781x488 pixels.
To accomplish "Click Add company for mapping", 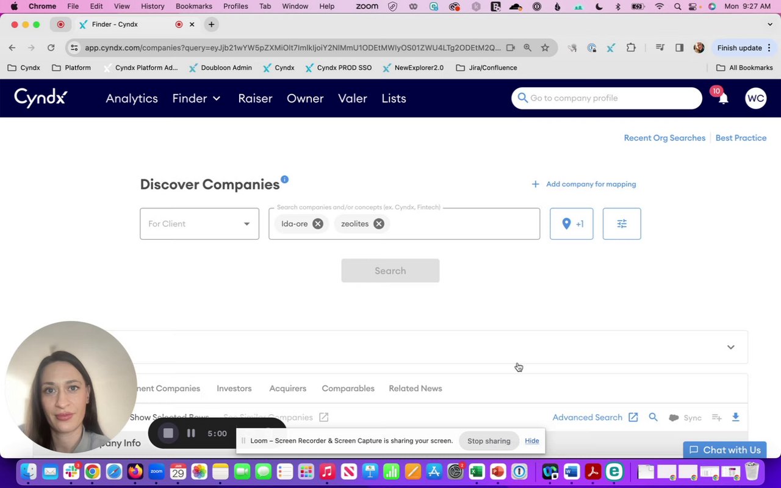I will [583, 184].
